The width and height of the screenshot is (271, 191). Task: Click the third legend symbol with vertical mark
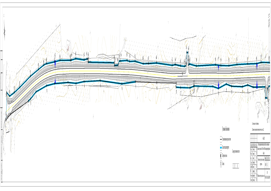click(x=221, y=155)
